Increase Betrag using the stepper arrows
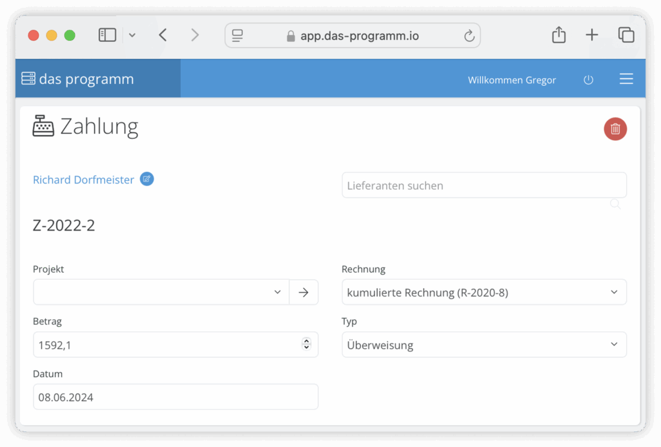Screen dimensions: 661x447 click(x=306, y=342)
